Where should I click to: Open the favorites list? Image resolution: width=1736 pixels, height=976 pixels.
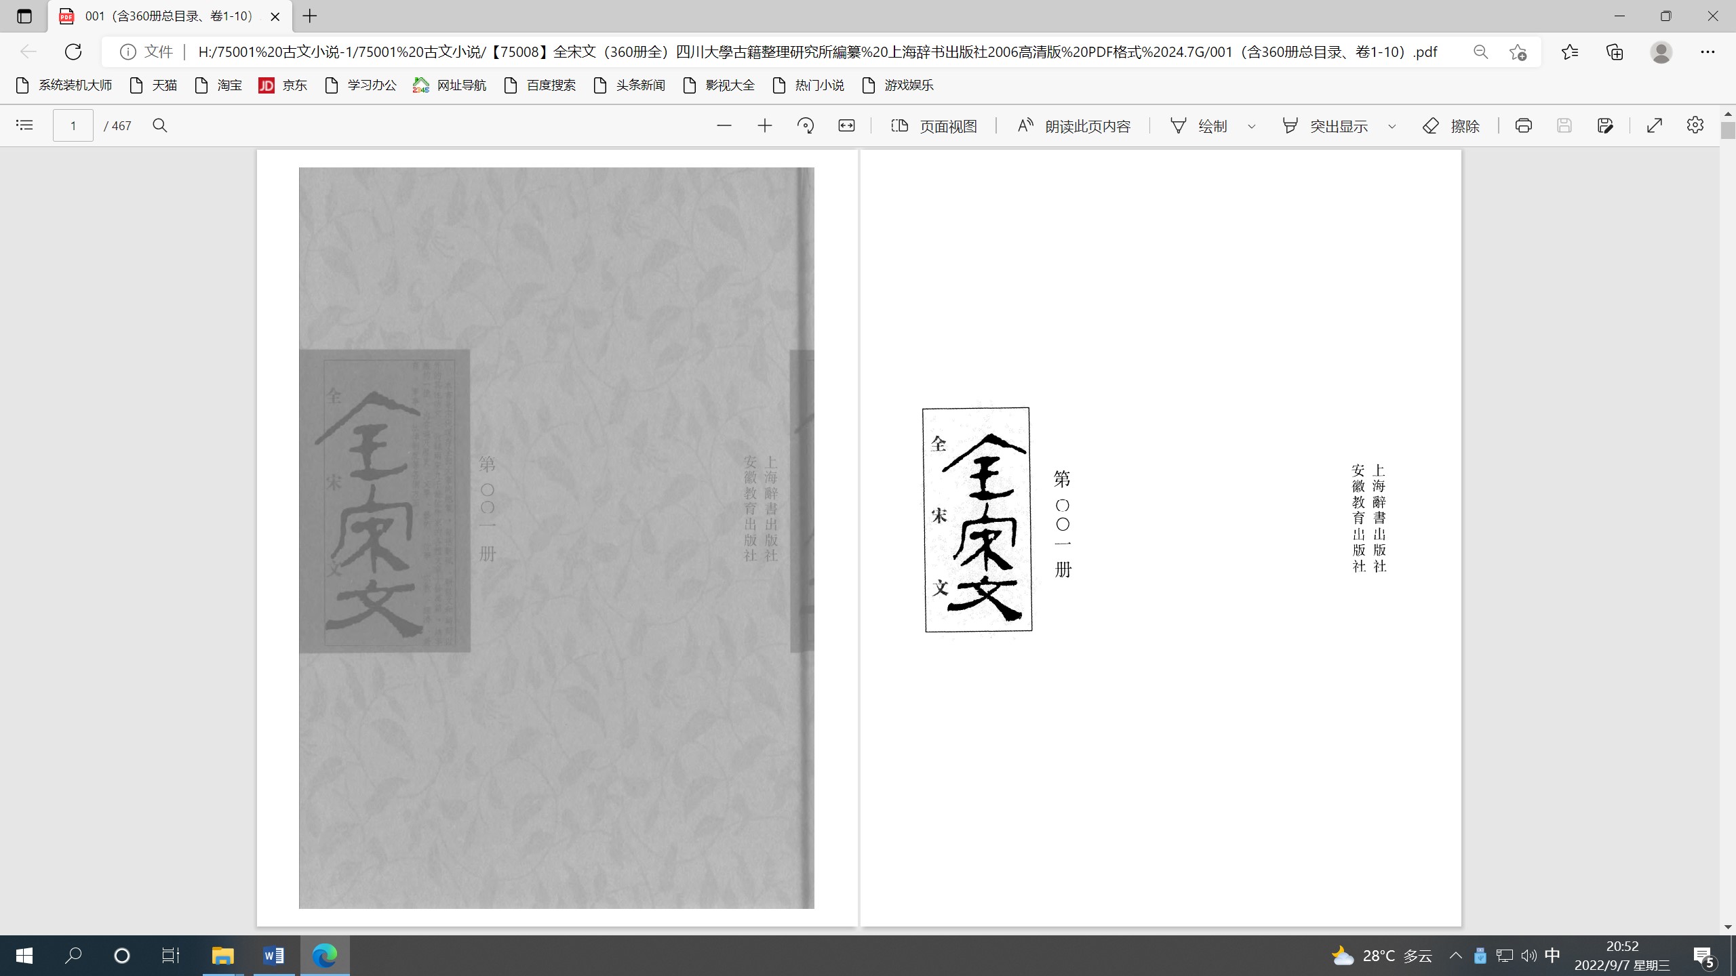[x=1569, y=52]
